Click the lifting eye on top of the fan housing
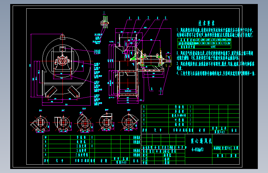Viewport: 268px width, 173px height. click(62, 37)
